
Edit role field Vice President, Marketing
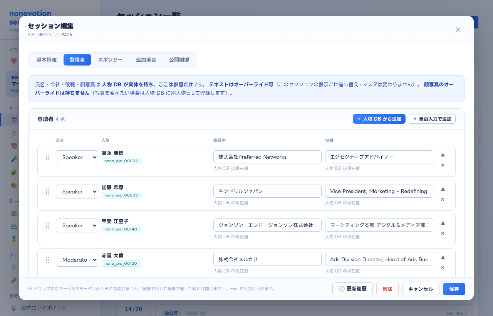tap(379, 191)
